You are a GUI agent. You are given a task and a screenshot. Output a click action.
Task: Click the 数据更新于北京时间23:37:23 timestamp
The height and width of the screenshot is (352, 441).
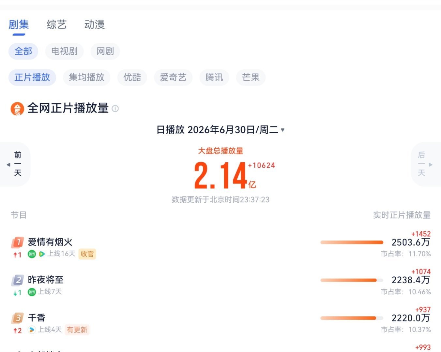click(x=220, y=200)
